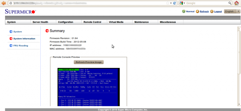Click the Logout icon
This screenshot has height=111, width=241.
pyautogui.click(x=212, y=11)
